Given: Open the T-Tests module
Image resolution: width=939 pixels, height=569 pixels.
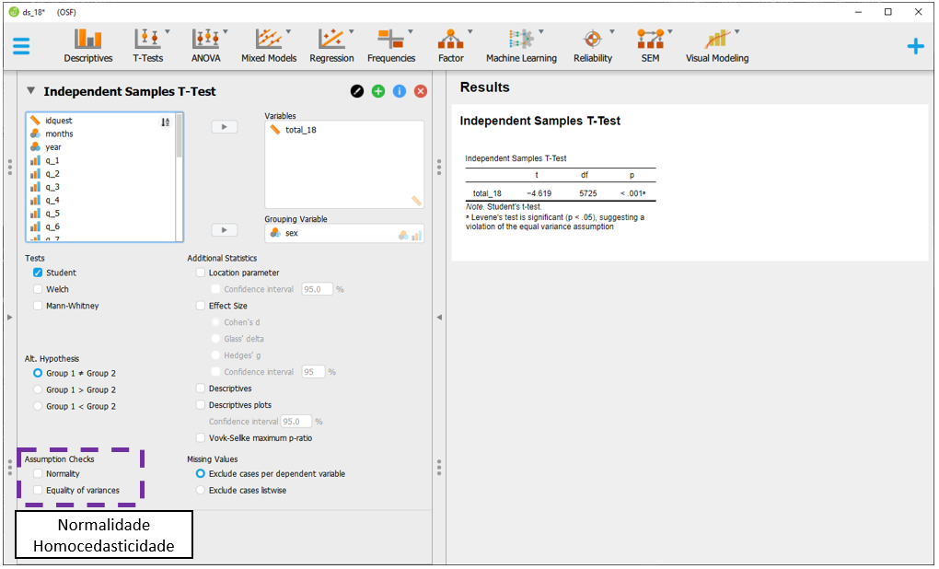Looking at the screenshot, I should coord(147,46).
